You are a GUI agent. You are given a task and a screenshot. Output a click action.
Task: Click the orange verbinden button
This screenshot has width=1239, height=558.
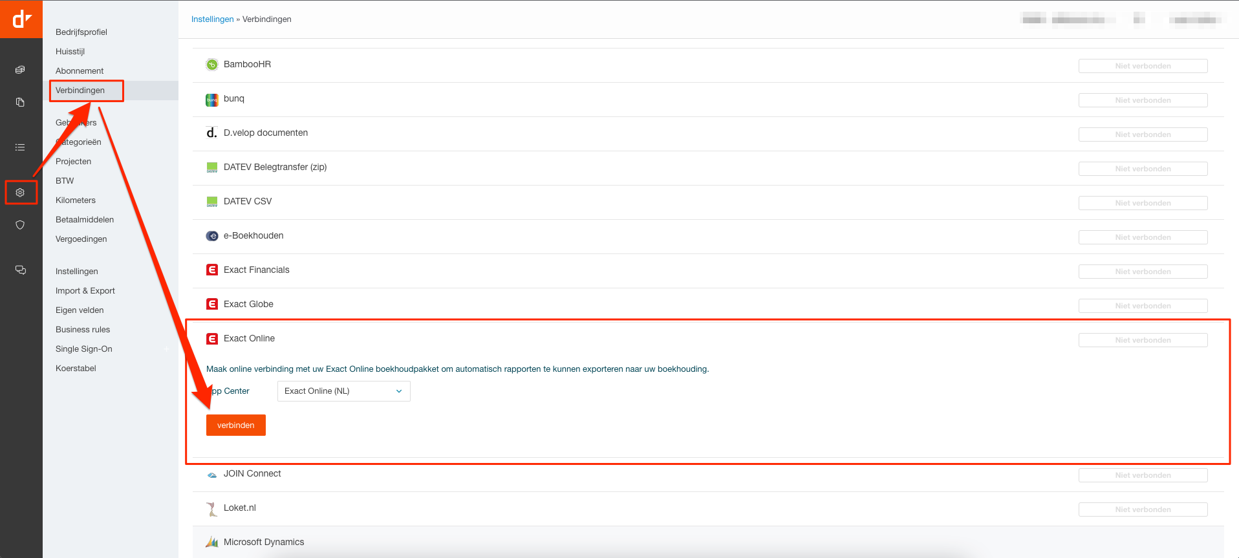click(236, 425)
